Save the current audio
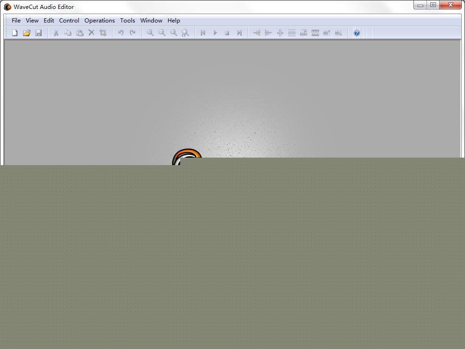This screenshot has height=349, width=465. 39,33
